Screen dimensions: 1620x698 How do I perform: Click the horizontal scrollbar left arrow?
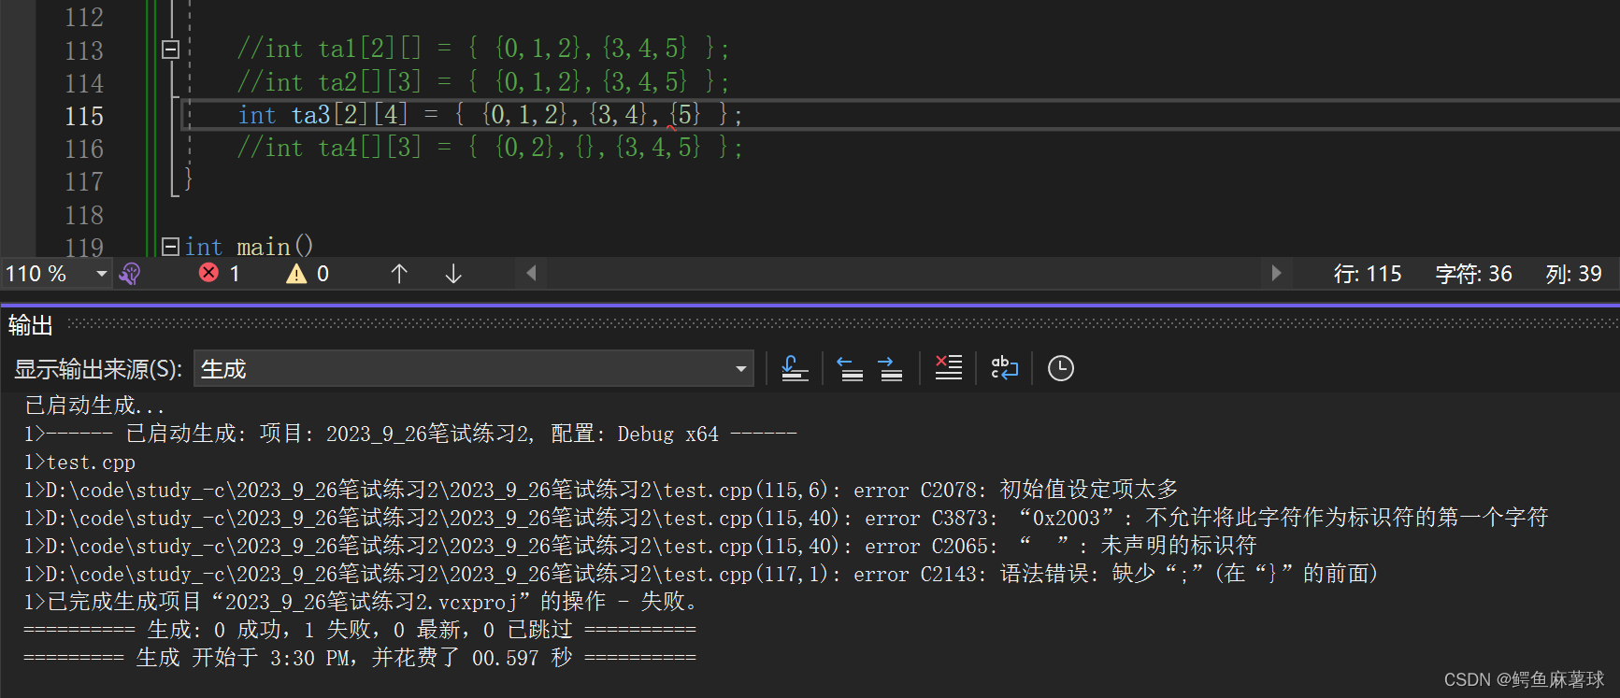point(531,273)
